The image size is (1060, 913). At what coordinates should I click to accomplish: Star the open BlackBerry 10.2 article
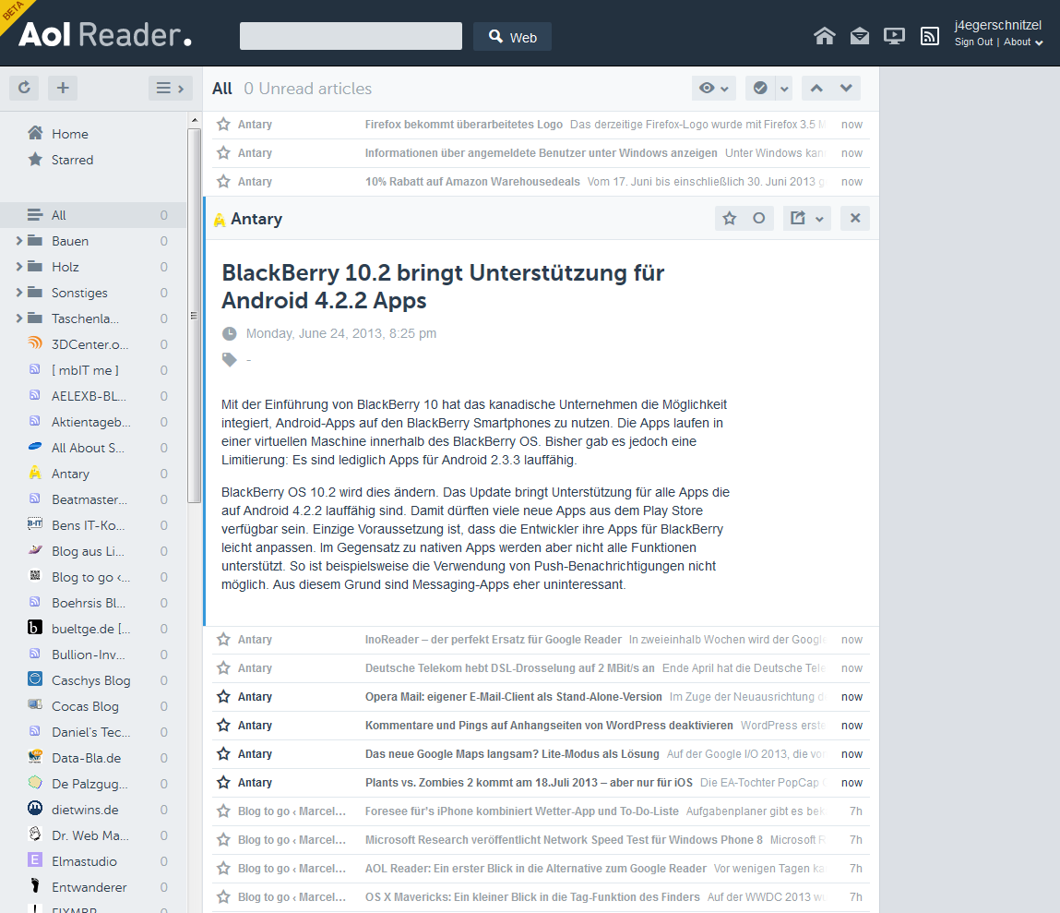pyautogui.click(x=730, y=218)
